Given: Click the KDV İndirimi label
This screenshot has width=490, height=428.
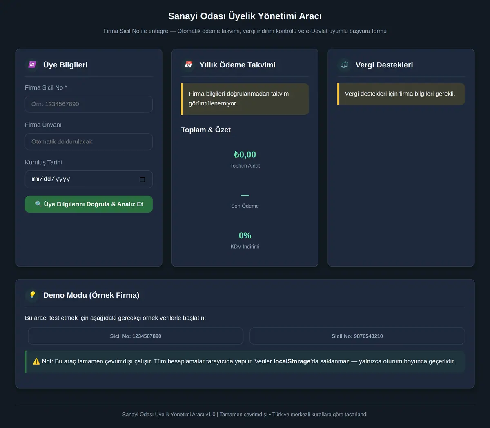Looking at the screenshot, I should 245,246.
